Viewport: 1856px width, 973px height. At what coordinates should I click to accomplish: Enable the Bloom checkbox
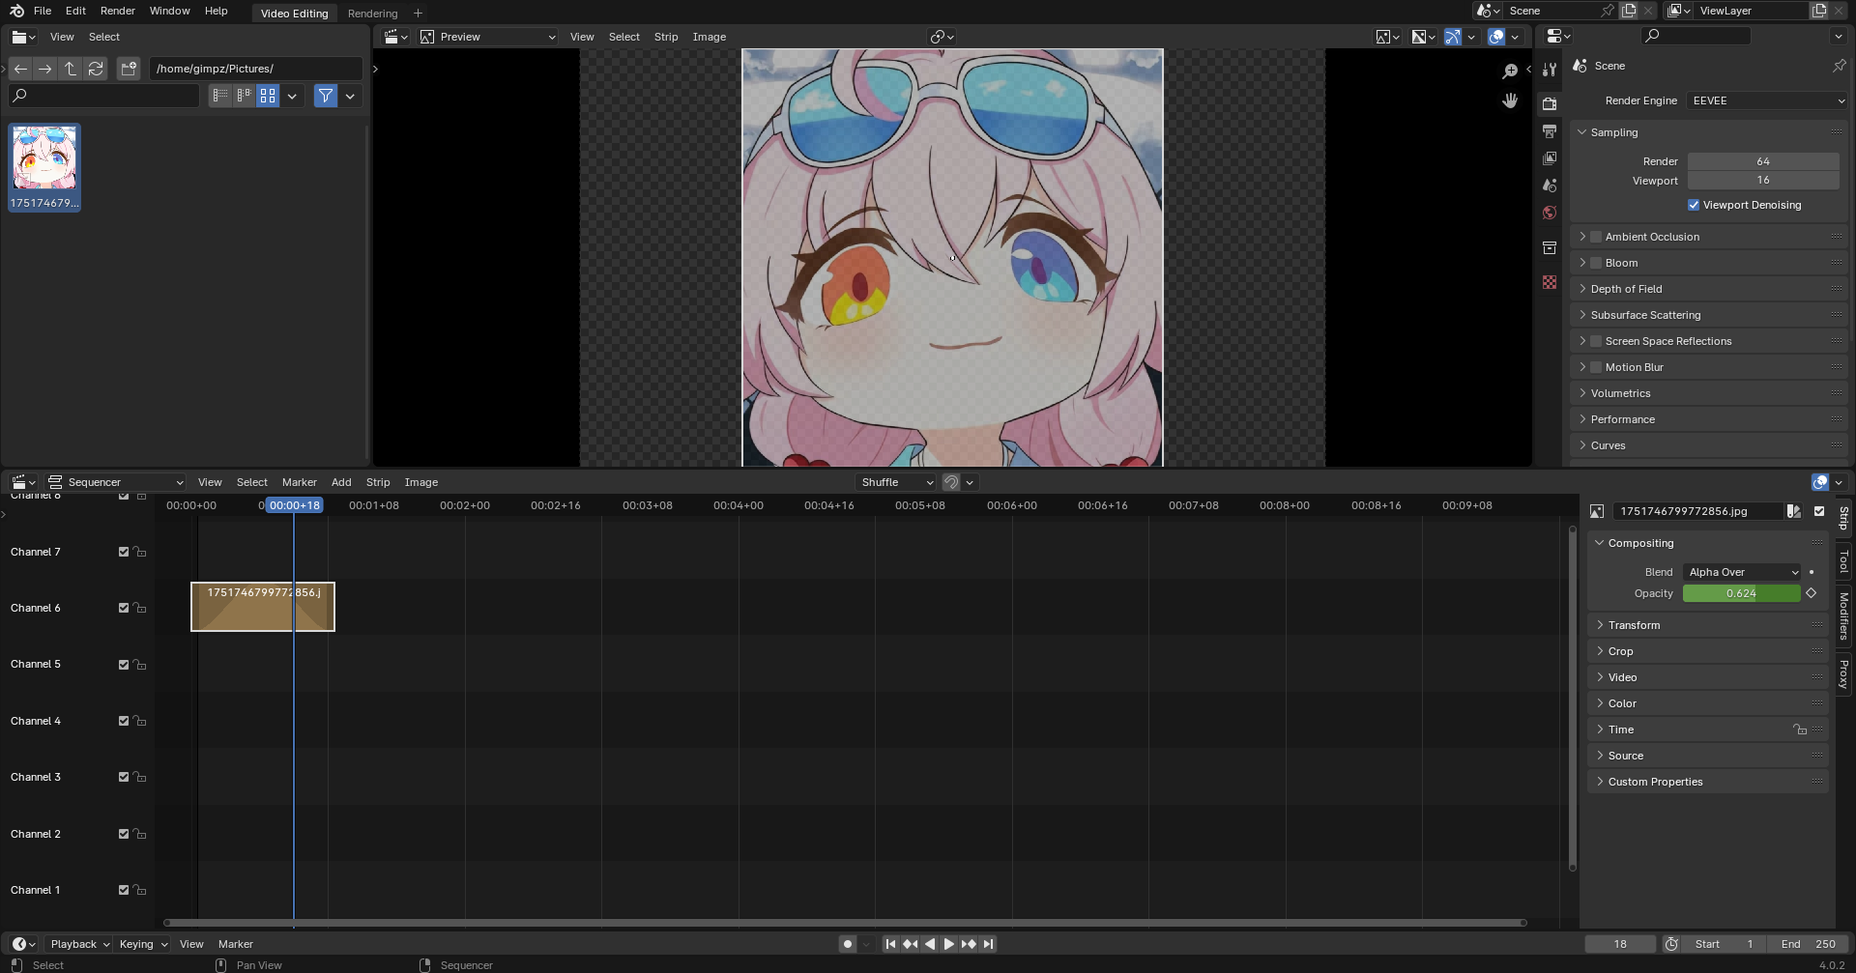click(x=1596, y=263)
